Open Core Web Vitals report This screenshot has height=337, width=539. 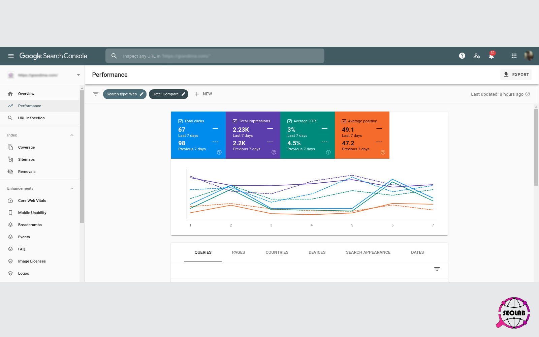point(40,201)
